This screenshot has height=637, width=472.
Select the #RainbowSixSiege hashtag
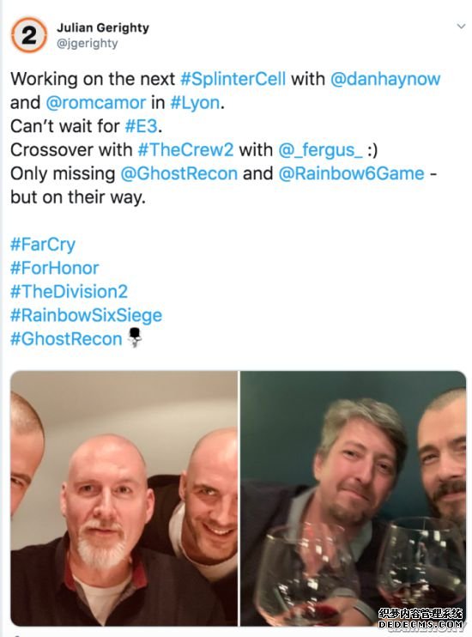point(86,315)
